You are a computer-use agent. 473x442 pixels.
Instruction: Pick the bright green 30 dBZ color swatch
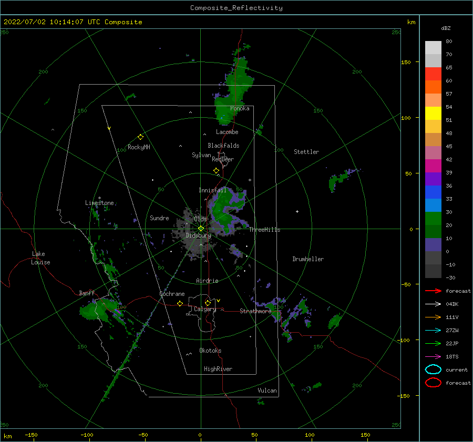(x=433, y=218)
